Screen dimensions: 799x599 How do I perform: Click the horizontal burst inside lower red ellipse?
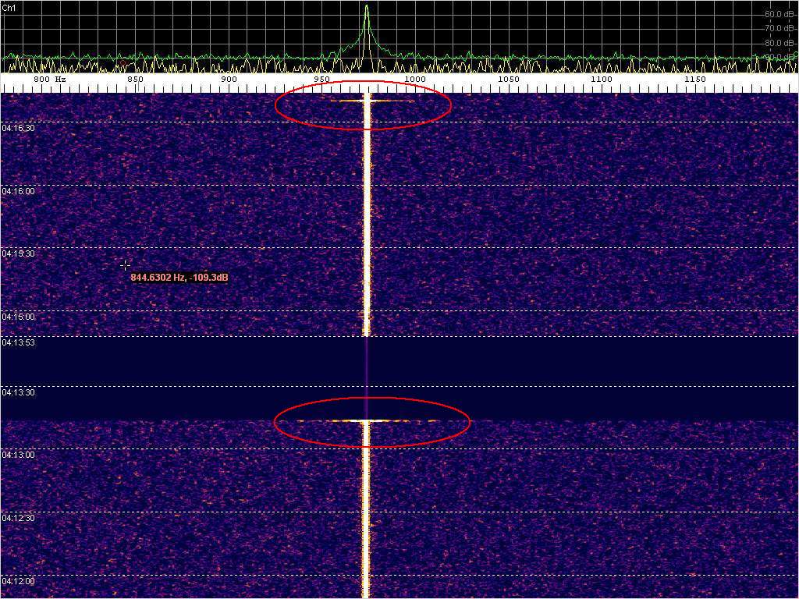click(x=367, y=420)
